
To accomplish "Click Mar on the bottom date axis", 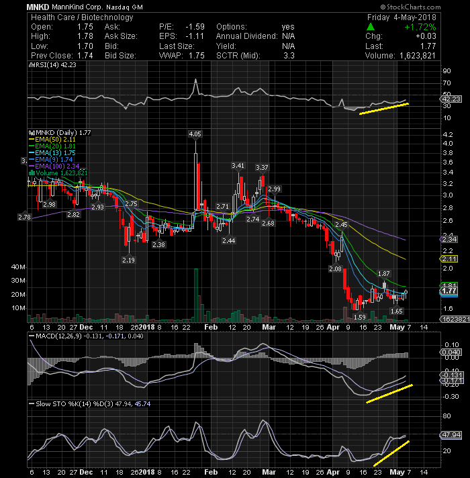I will [269, 472].
